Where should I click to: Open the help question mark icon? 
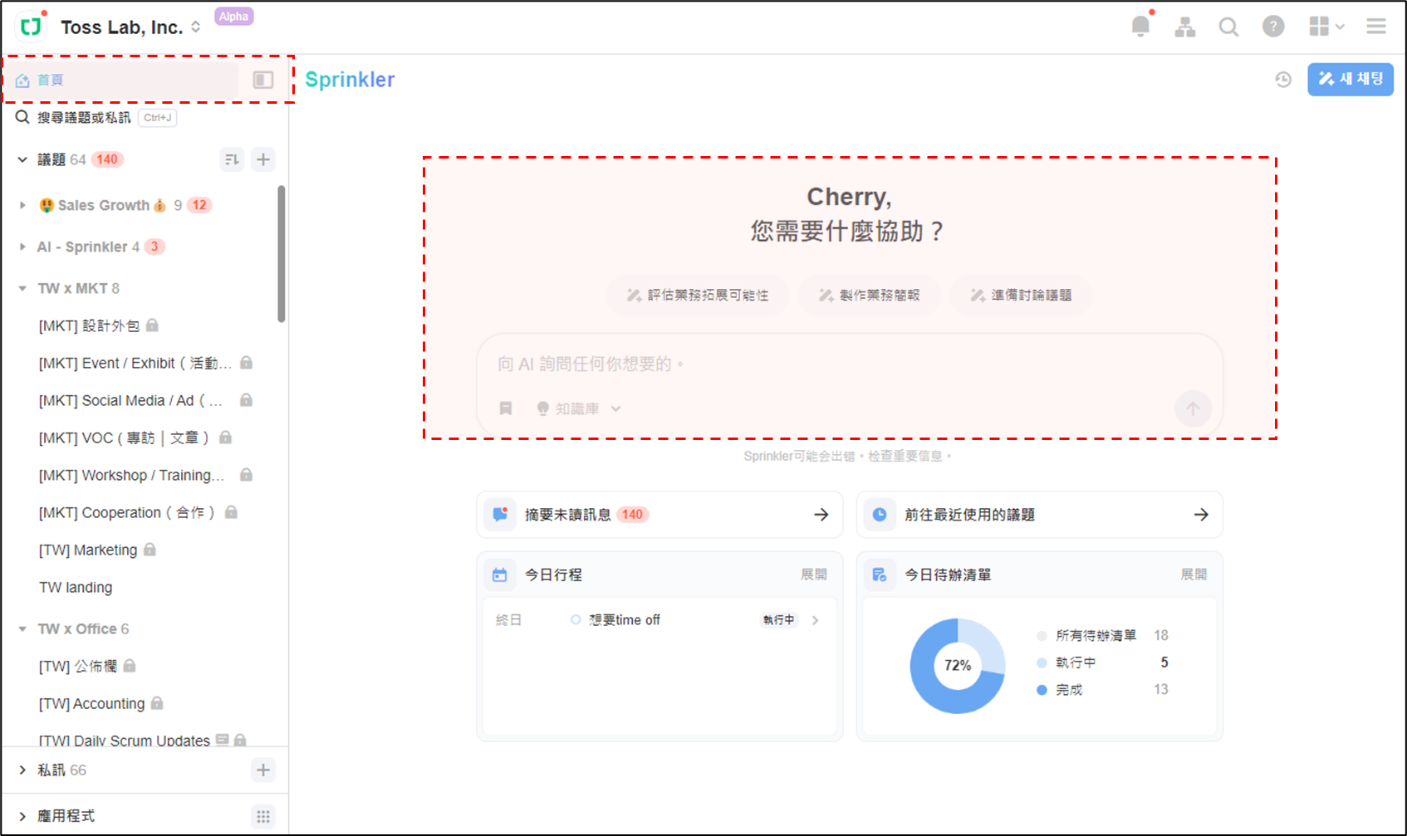coord(1273,27)
